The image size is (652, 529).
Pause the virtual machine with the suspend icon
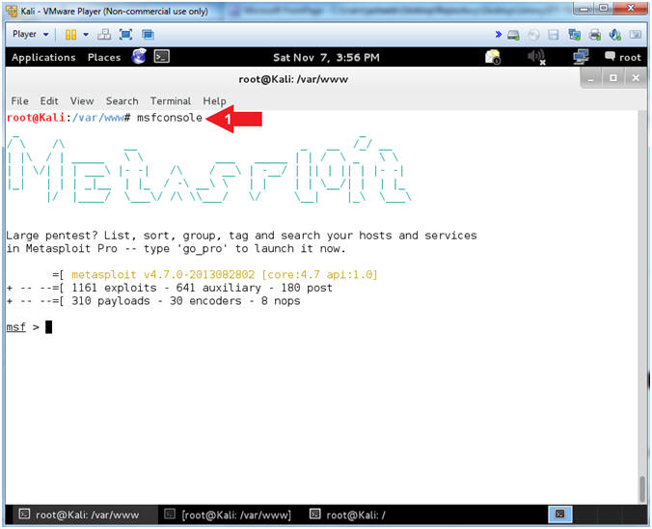click(70, 35)
